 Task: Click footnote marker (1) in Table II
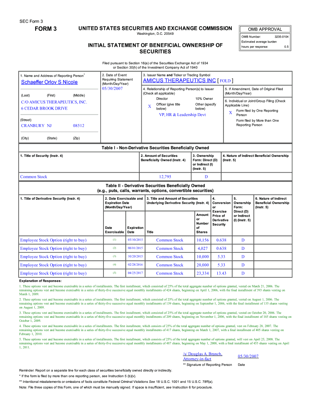pos(114,240)
